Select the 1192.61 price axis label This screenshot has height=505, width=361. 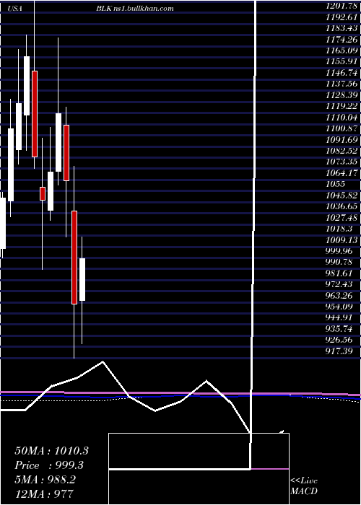click(x=342, y=17)
